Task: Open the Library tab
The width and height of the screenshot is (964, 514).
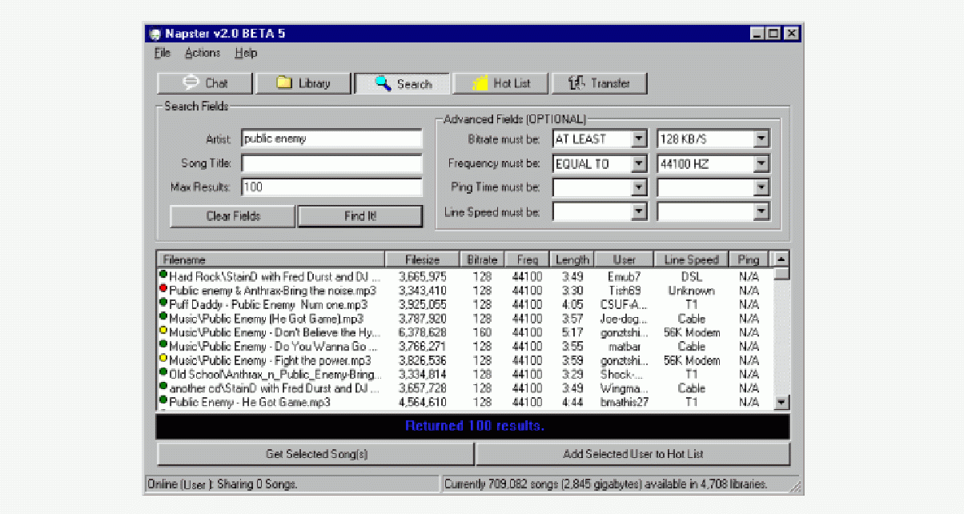Action: [x=303, y=83]
